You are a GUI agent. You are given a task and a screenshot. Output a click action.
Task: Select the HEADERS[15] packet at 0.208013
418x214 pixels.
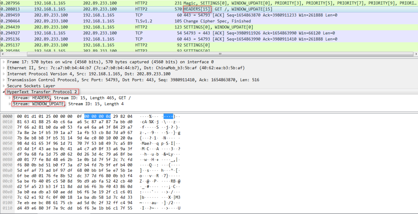pos(209,9)
